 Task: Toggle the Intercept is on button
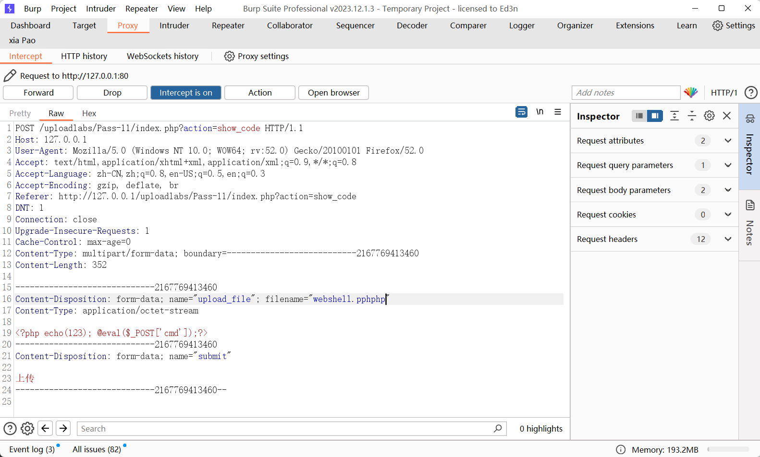[186, 93]
